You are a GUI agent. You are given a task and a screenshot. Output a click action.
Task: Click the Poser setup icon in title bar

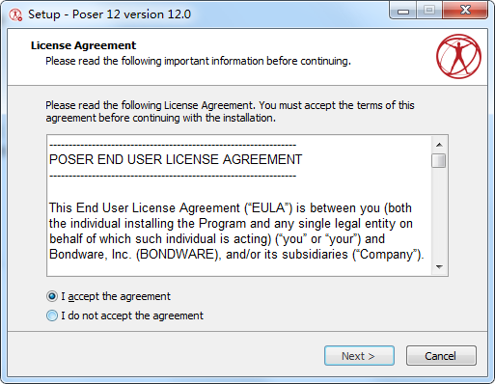tap(15, 14)
